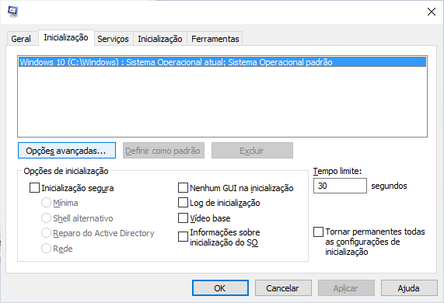Click the Opções de inicialização group label

click(66, 171)
